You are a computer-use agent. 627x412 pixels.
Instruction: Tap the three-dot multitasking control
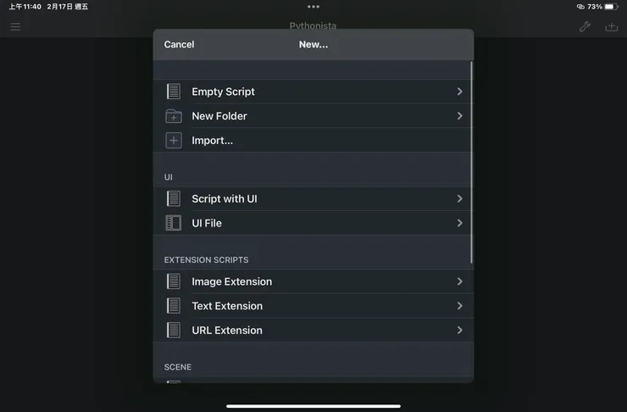click(x=313, y=7)
